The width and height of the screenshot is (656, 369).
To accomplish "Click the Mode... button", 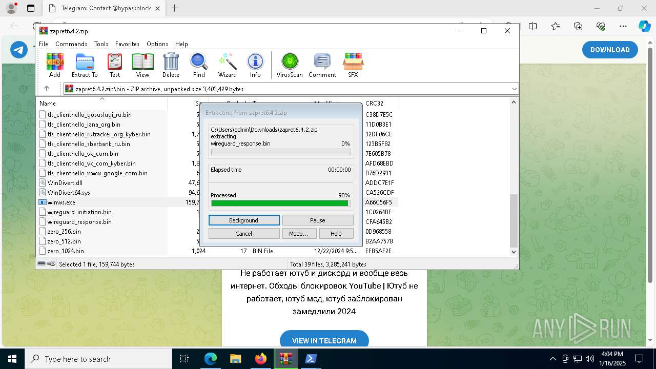I will coord(299,234).
